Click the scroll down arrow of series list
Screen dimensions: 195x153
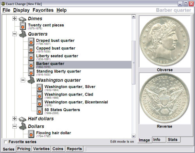point(133,136)
